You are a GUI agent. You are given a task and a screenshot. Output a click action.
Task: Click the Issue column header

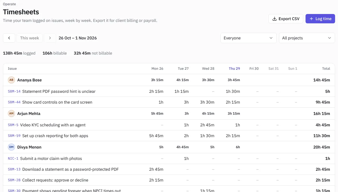pyautogui.click(x=12, y=69)
